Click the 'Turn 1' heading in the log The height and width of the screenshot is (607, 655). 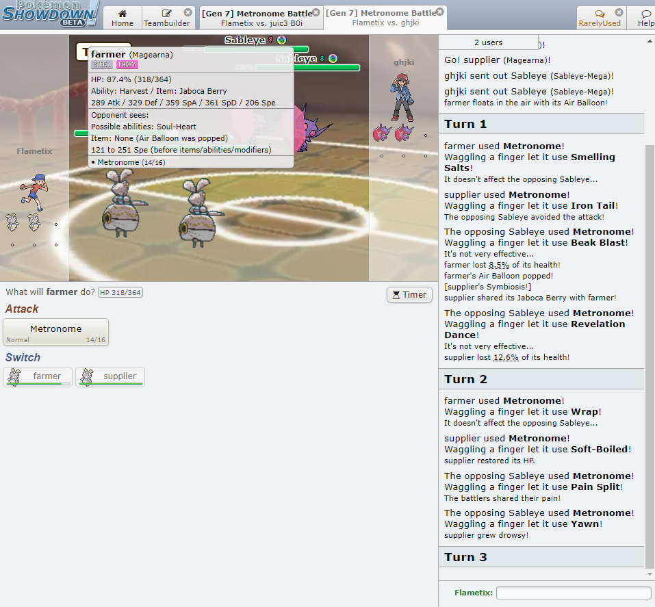pyautogui.click(x=466, y=124)
